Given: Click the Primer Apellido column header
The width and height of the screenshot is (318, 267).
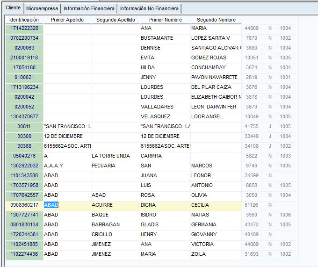Looking at the screenshot, I should pos(67,20).
